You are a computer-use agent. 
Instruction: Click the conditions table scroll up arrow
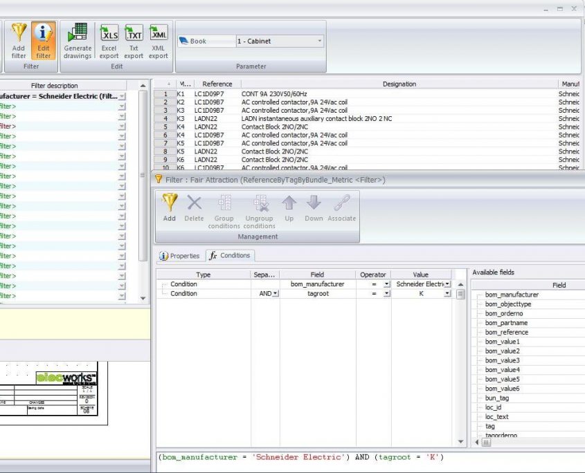click(x=461, y=284)
